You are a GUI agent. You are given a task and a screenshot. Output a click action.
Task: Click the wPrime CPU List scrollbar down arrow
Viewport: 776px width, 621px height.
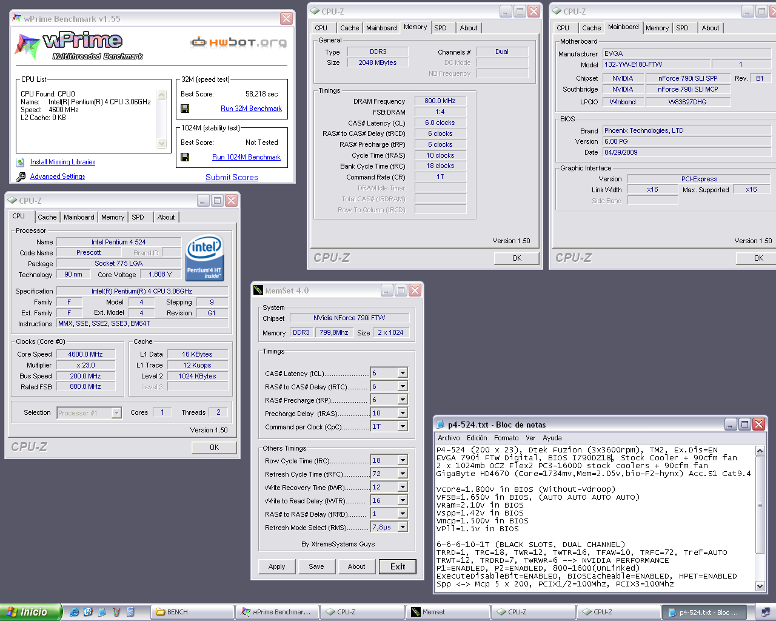pos(161,144)
